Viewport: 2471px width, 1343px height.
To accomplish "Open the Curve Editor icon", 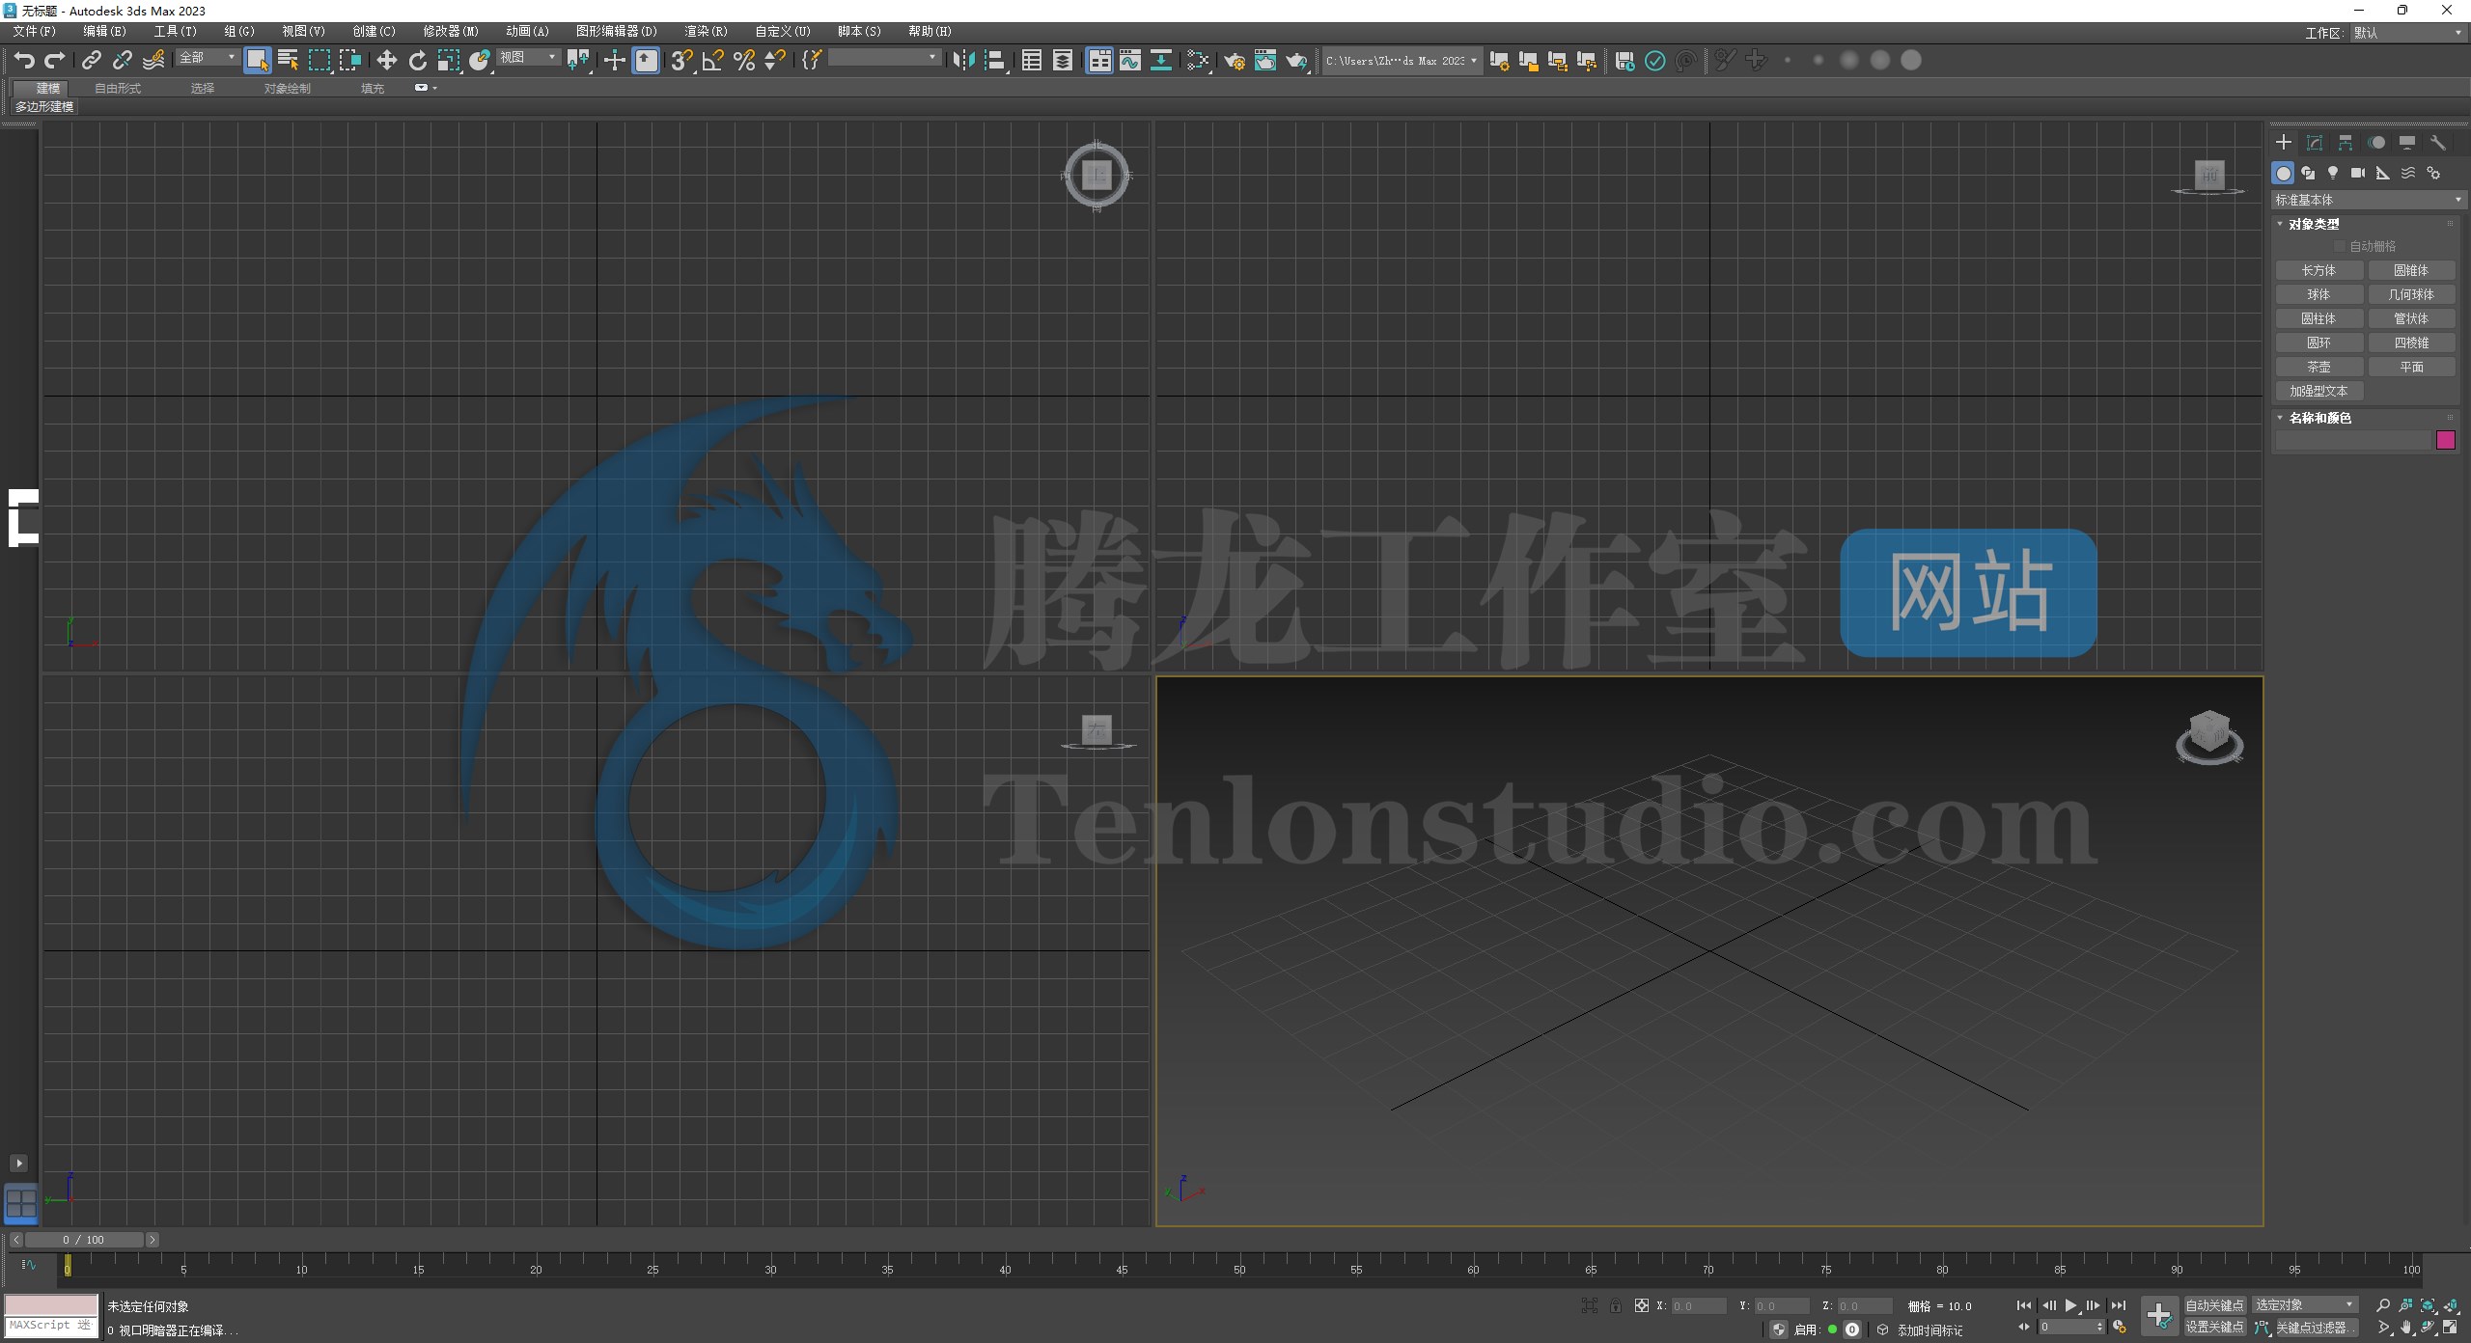I will point(1130,61).
